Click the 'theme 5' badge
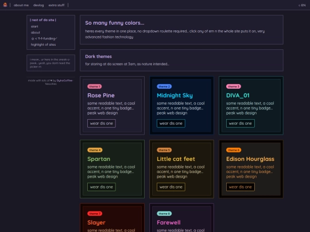 pos(164,150)
